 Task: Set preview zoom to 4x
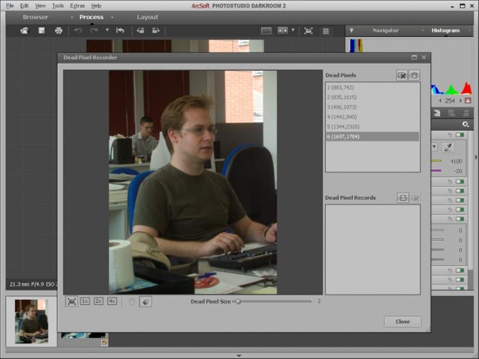(112, 301)
